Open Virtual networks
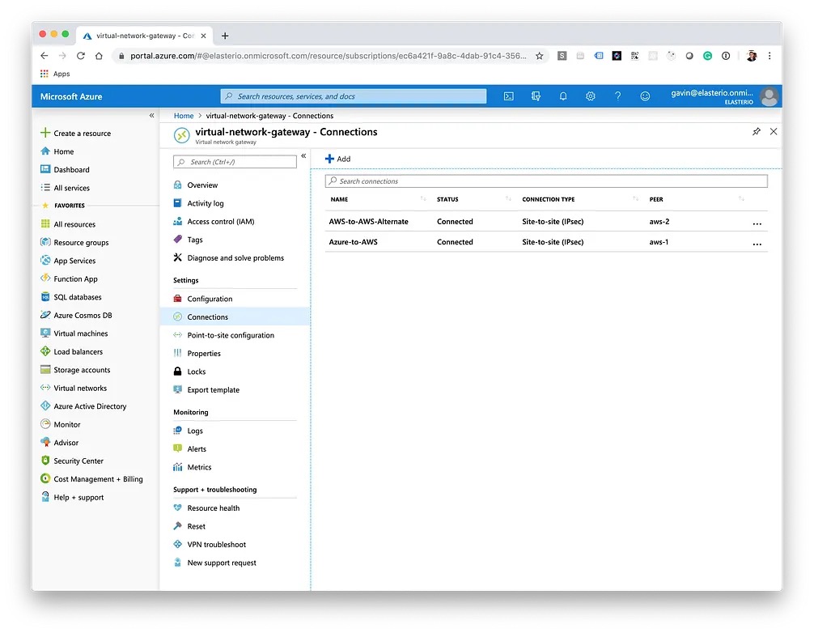Image resolution: width=814 pixels, height=633 pixels. pos(74,388)
